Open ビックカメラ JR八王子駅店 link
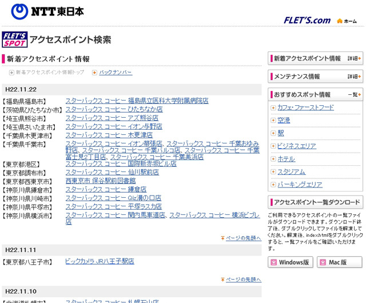Screen dimensions: 366x303 pyautogui.click(x=100, y=261)
